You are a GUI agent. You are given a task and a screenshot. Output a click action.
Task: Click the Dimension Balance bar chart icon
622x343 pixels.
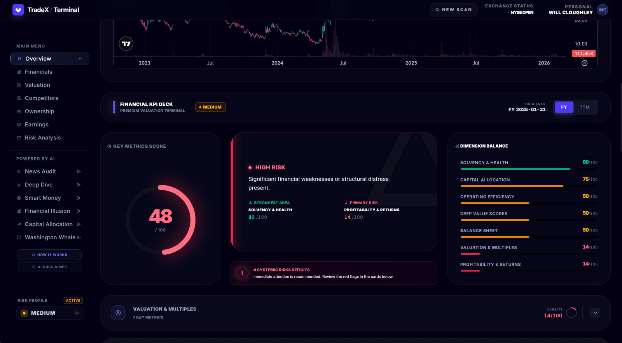pos(457,146)
